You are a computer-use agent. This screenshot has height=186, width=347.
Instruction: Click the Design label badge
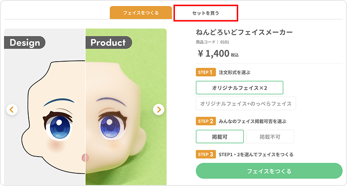25,43
